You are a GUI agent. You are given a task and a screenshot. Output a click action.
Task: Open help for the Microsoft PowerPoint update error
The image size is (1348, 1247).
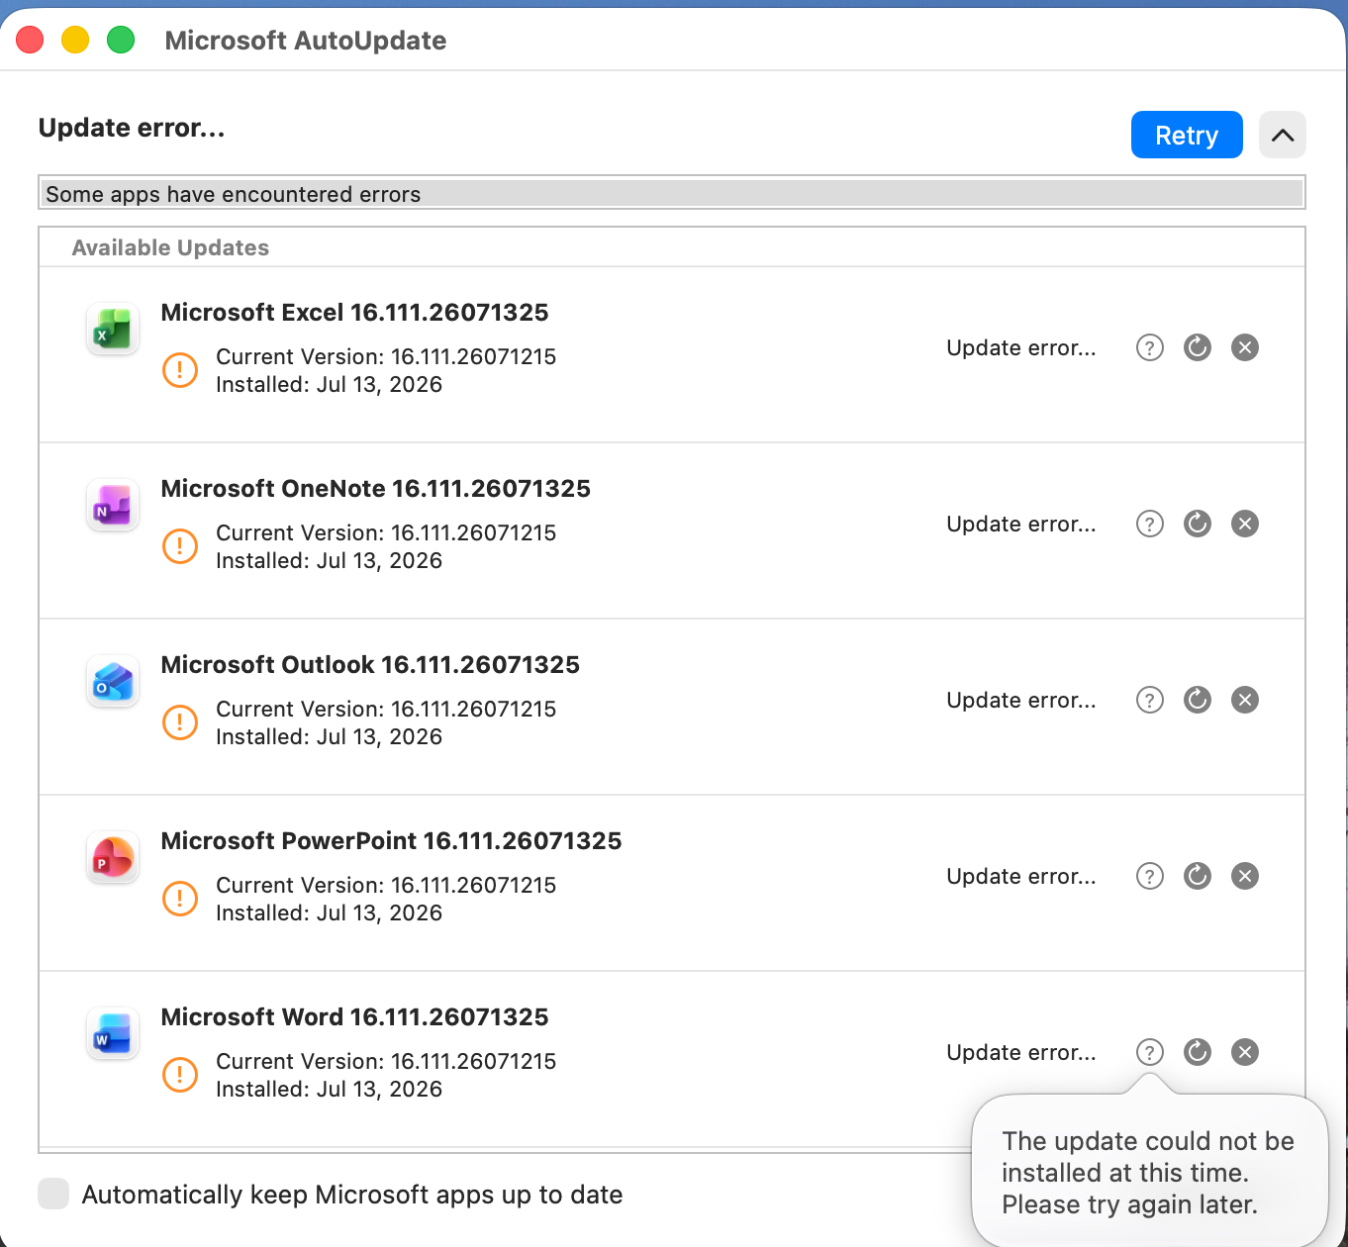click(x=1149, y=876)
